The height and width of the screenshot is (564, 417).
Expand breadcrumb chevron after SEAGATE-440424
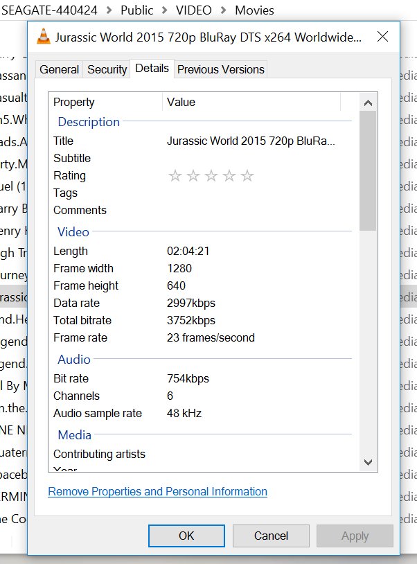pyautogui.click(x=109, y=10)
